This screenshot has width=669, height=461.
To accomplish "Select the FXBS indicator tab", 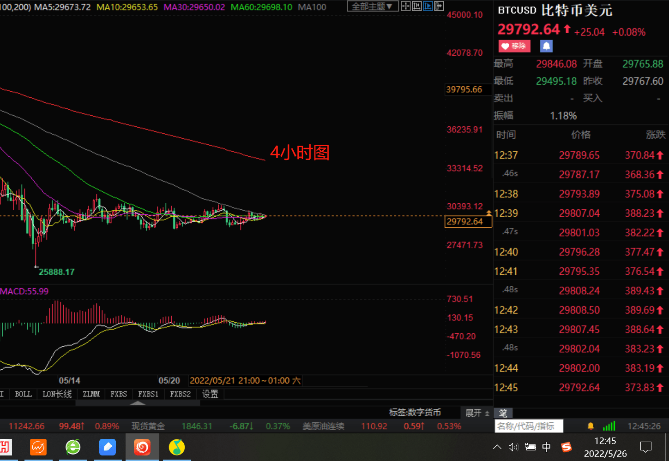I will 119,394.
